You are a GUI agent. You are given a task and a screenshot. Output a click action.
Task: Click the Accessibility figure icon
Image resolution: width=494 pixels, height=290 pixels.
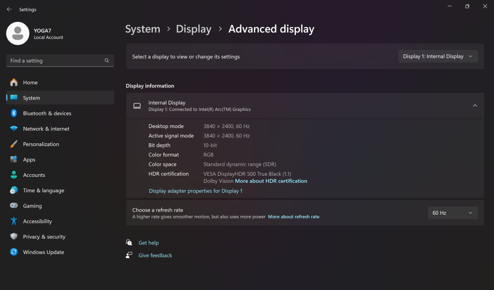[14, 221]
